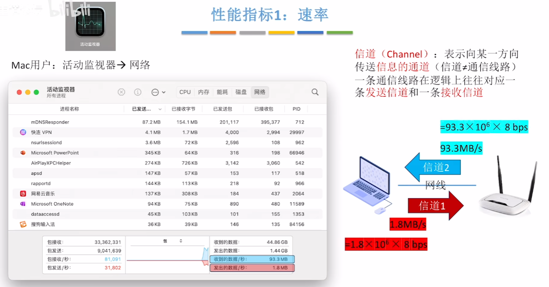Click the Activity Monitor app icon thumbnail
The image size is (549, 287).
pos(90,26)
